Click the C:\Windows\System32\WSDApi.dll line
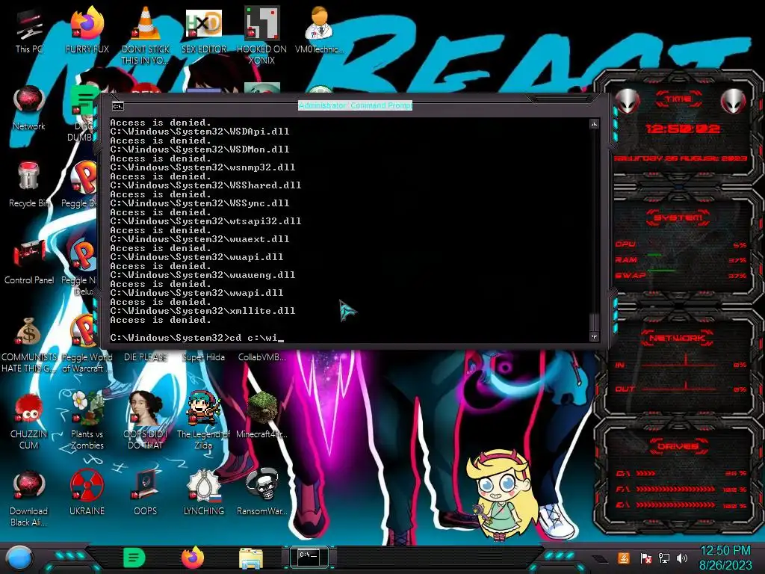The width and height of the screenshot is (765, 574). [199, 132]
